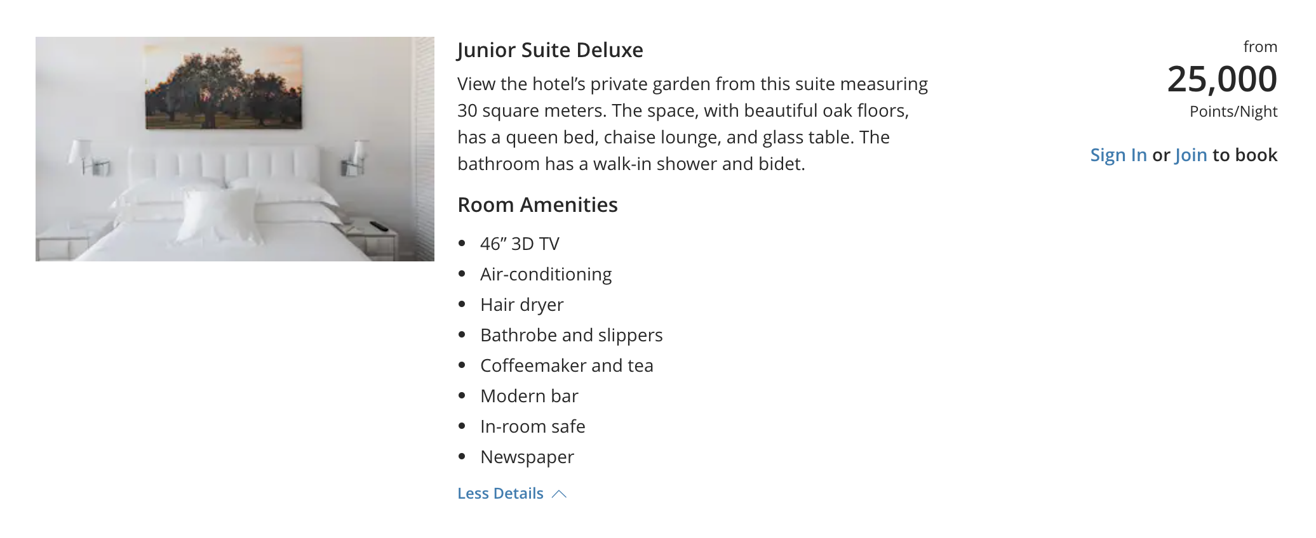This screenshot has width=1316, height=538.
Task: Click the Room Amenities heading
Action: click(x=537, y=205)
